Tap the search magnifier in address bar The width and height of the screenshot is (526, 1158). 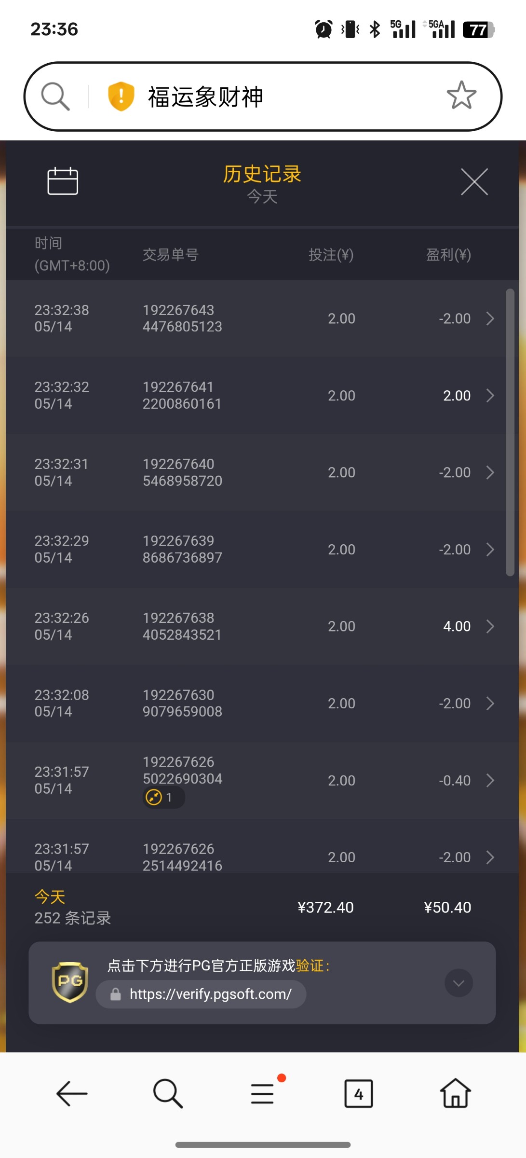[55, 96]
